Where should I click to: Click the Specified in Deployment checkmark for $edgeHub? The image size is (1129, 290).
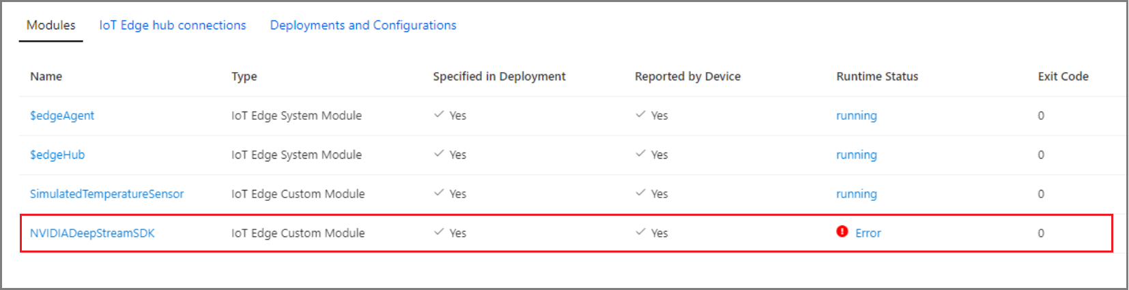(x=439, y=154)
